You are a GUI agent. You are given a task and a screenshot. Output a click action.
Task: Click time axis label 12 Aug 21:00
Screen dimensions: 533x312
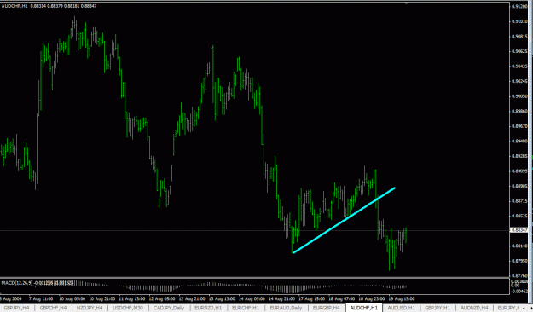tap(192, 298)
